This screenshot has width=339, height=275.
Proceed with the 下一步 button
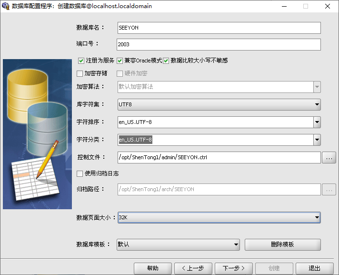pyautogui.click(x=233, y=268)
